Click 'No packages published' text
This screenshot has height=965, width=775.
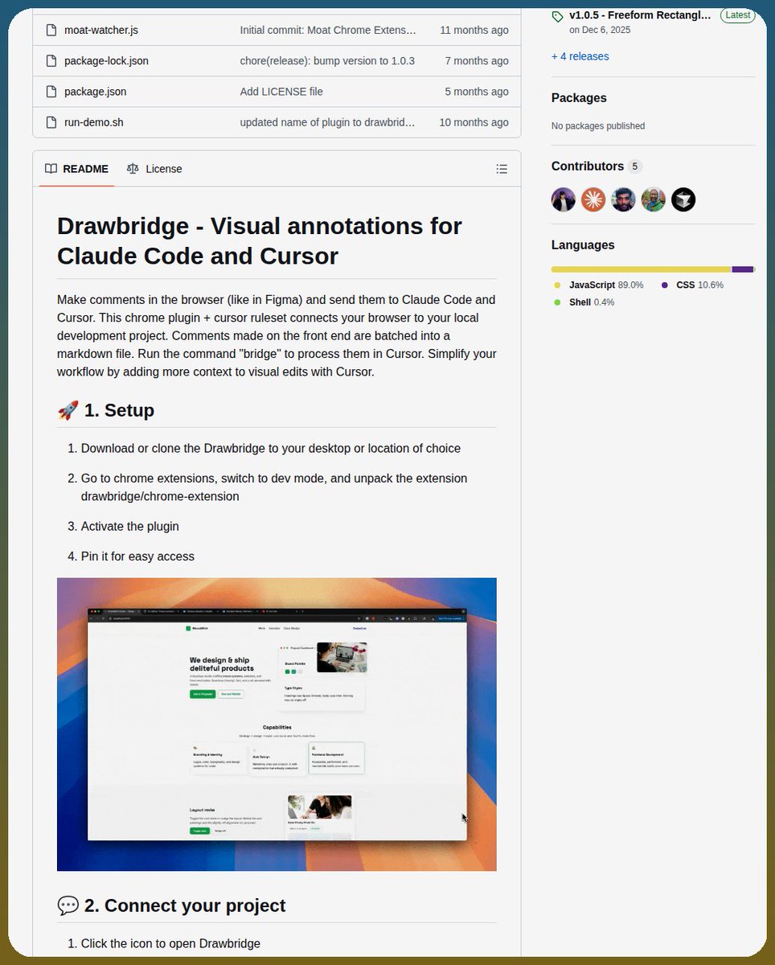(598, 126)
